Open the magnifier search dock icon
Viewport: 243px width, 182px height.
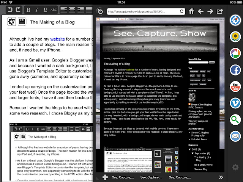coord(235,120)
